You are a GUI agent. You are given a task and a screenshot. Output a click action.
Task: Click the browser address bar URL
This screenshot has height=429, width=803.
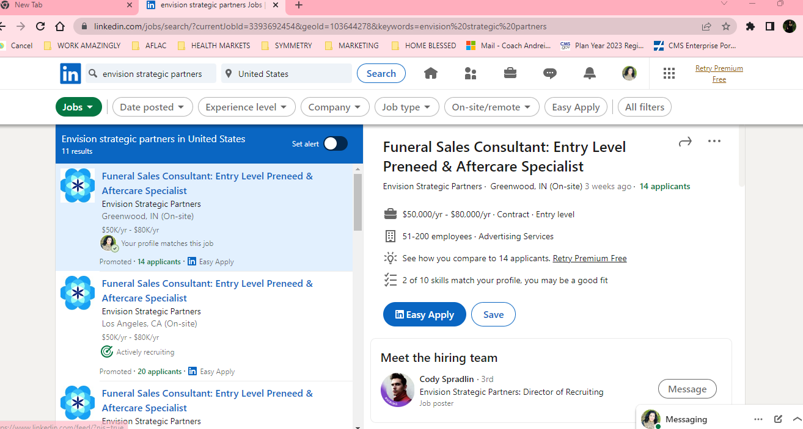320,26
